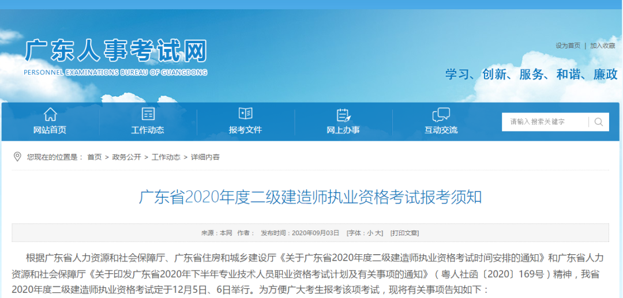Image resolution: width=623 pixels, height=298 pixels.
Task: Click the 打印文章 print link
Action: (404, 233)
